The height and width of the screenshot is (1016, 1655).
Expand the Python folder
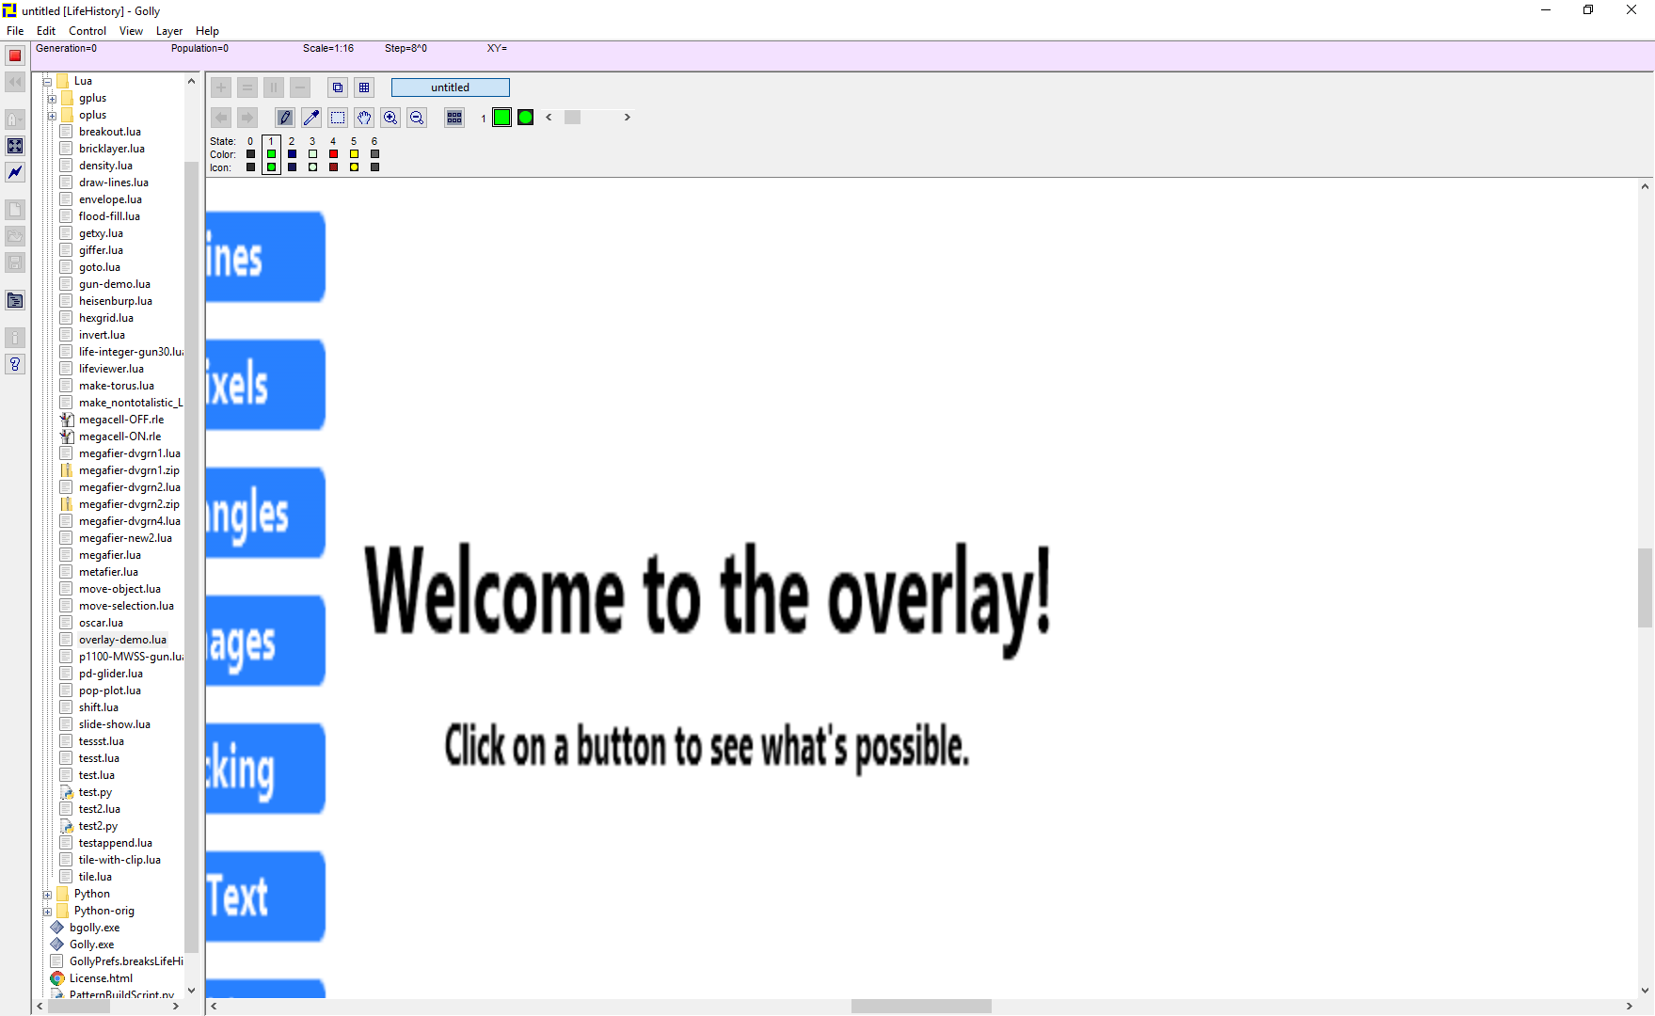(x=47, y=894)
